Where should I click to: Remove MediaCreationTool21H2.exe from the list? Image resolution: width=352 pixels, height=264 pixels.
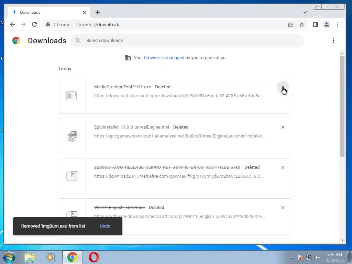(283, 87)
